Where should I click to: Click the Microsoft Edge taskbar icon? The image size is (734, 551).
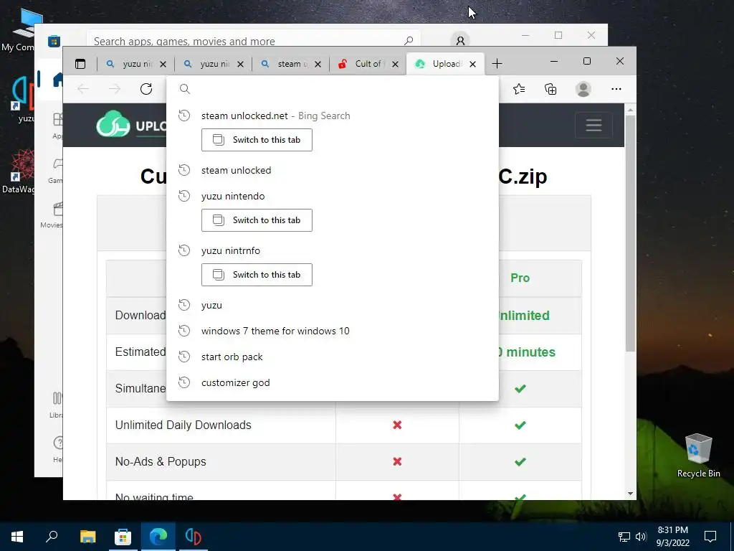[158, 537]
